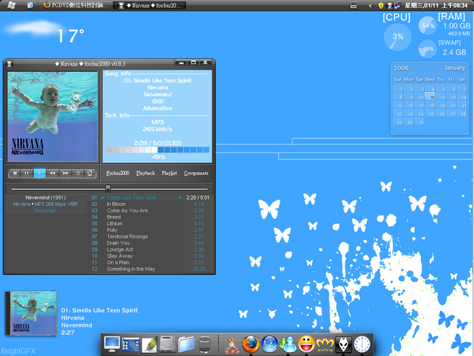
Task: Select track 07 Territorial Pissings
Action: (151, 237)
